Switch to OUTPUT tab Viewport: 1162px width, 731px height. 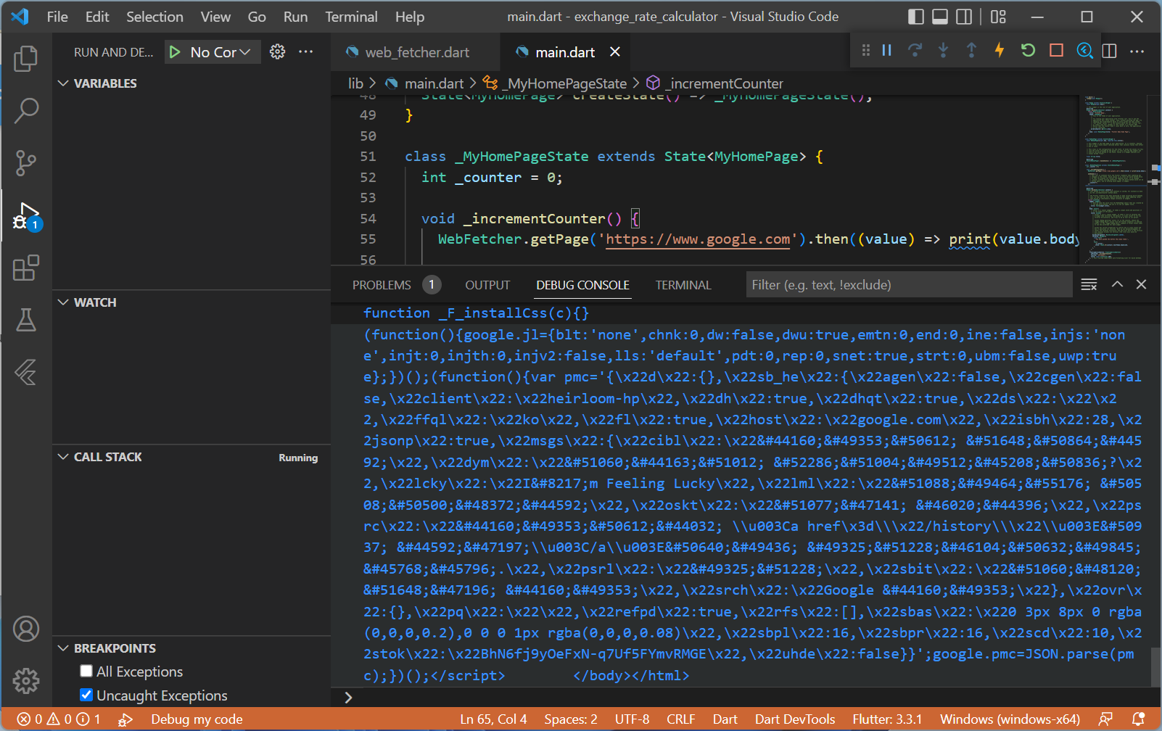point(487,285)
